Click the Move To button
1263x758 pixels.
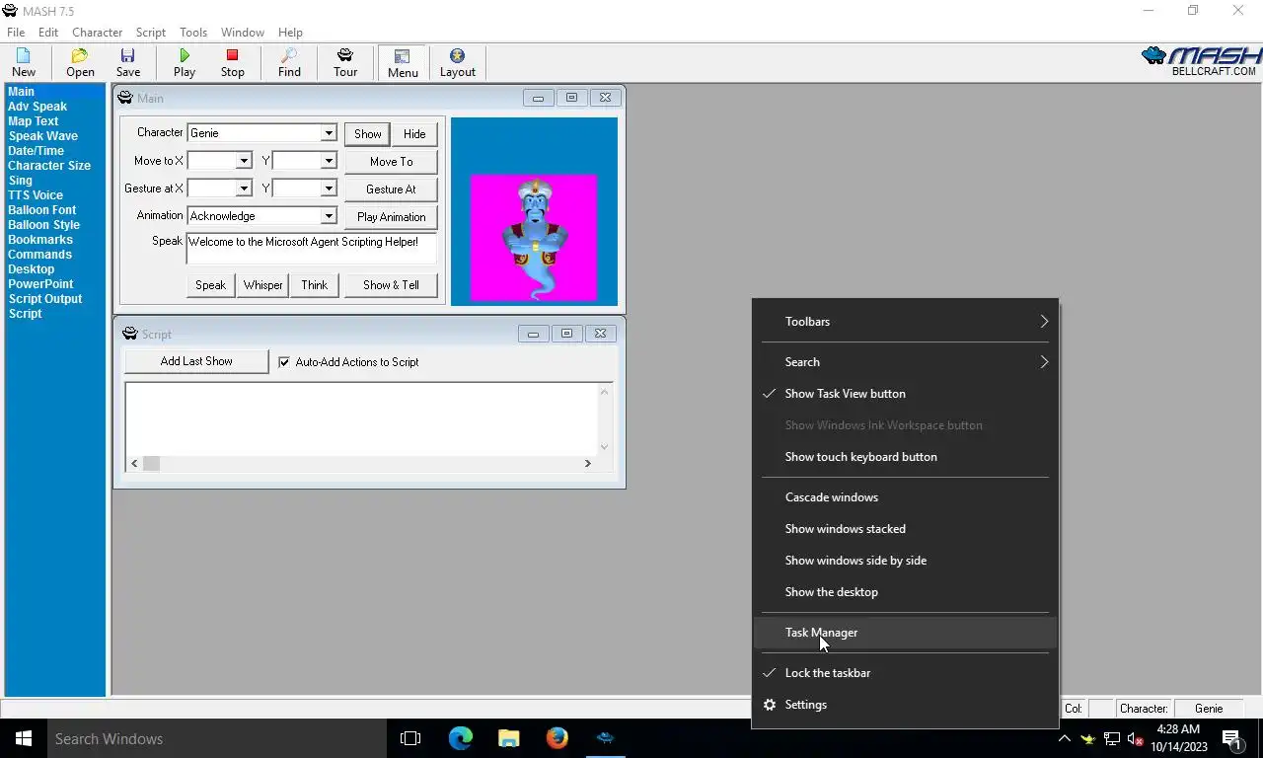coord(391,162)
